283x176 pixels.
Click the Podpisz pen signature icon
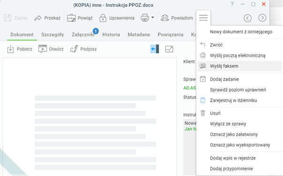point(74,49)
